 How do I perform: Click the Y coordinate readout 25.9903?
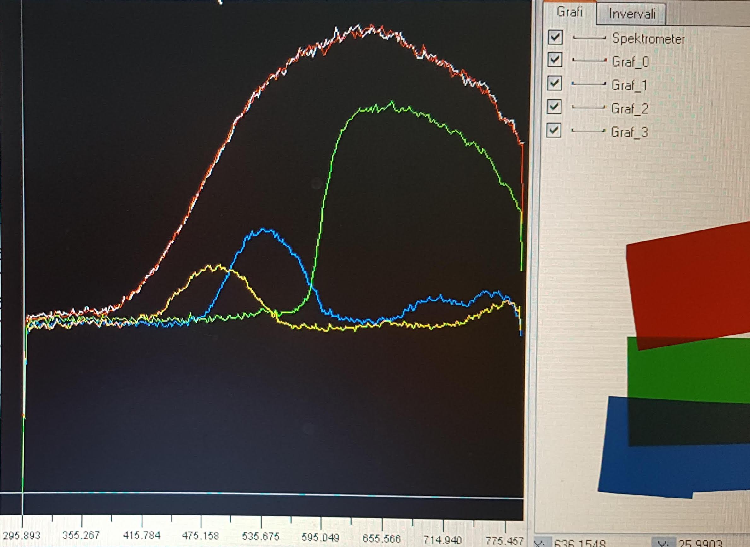pos(700,543)
